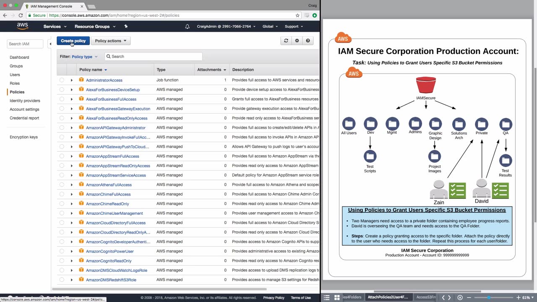Screen dimensions: 537x302
Task: Go to the next document tab
Action: pyautogui.click(x=449, y=297)
